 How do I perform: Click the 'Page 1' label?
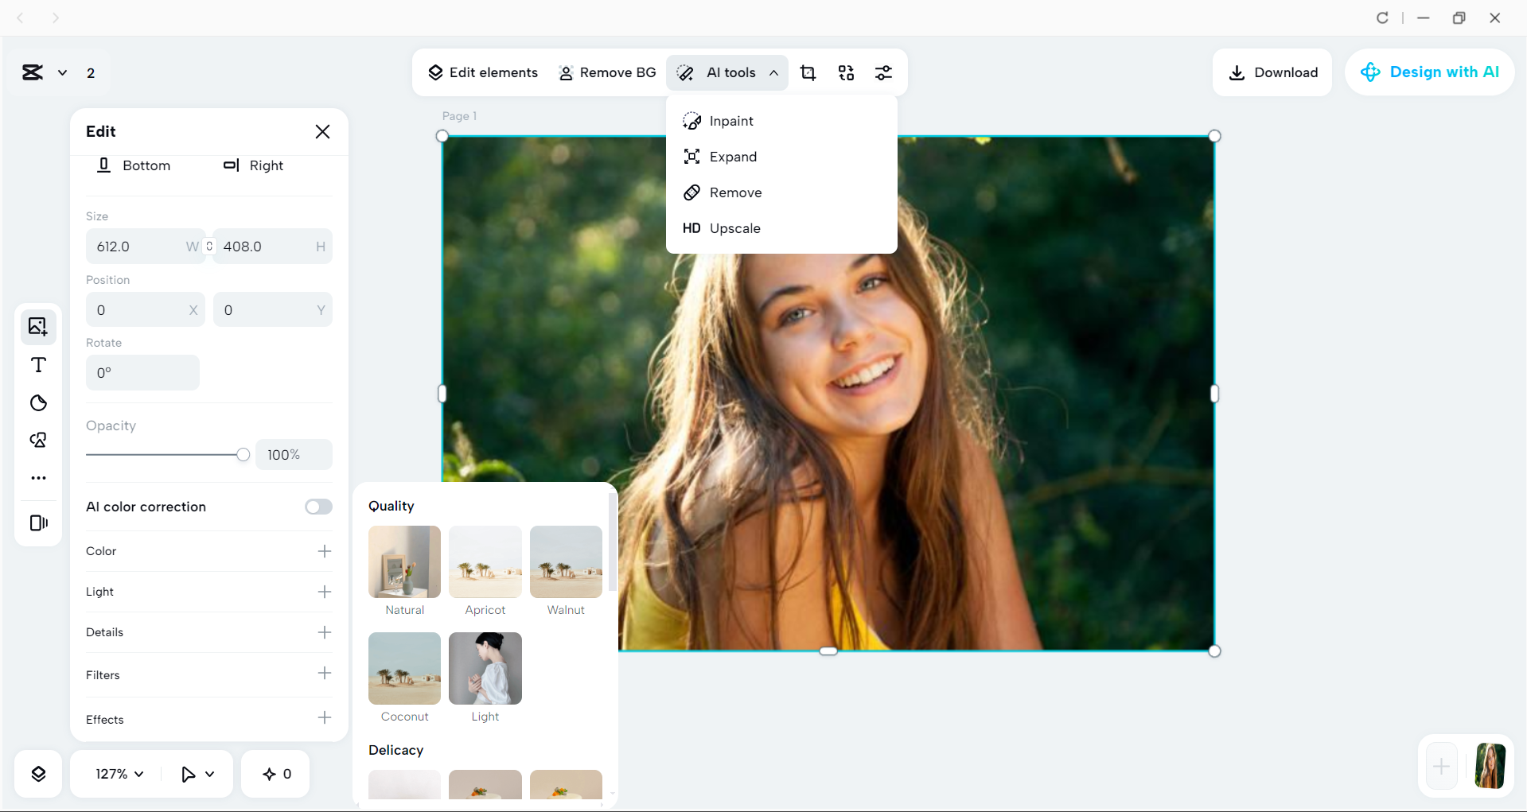click(459, 116)
